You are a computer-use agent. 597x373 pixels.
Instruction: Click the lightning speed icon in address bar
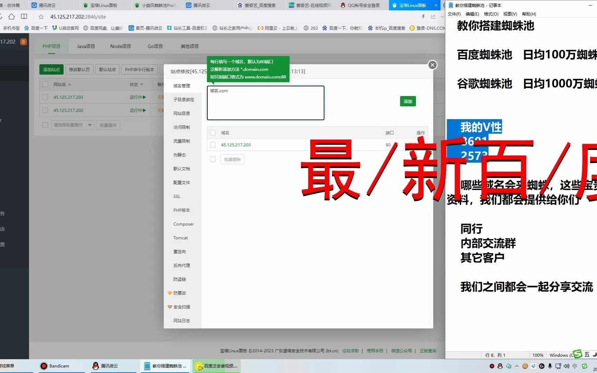point(423,17)
